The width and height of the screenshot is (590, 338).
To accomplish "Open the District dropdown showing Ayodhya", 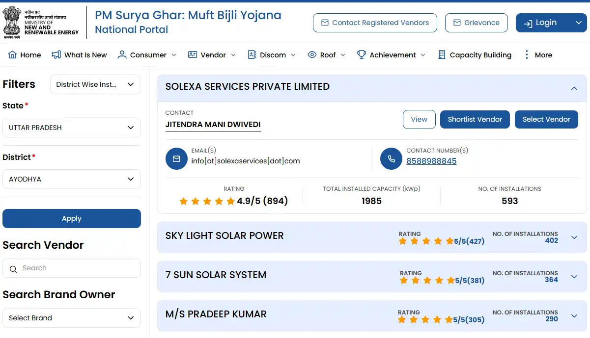I will tap(71, 179).
